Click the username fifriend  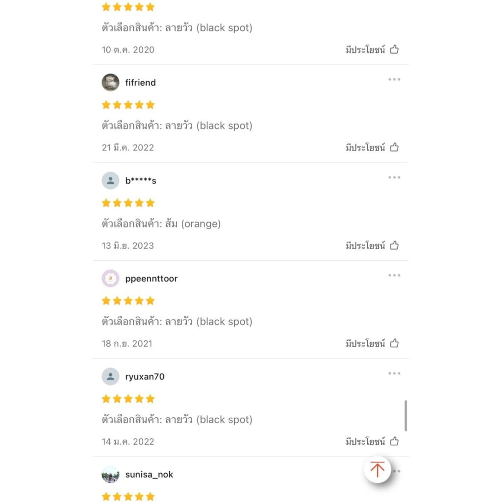141,82
